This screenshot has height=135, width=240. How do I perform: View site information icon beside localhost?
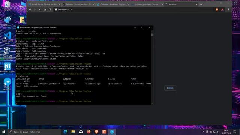(x=56, y=9)
